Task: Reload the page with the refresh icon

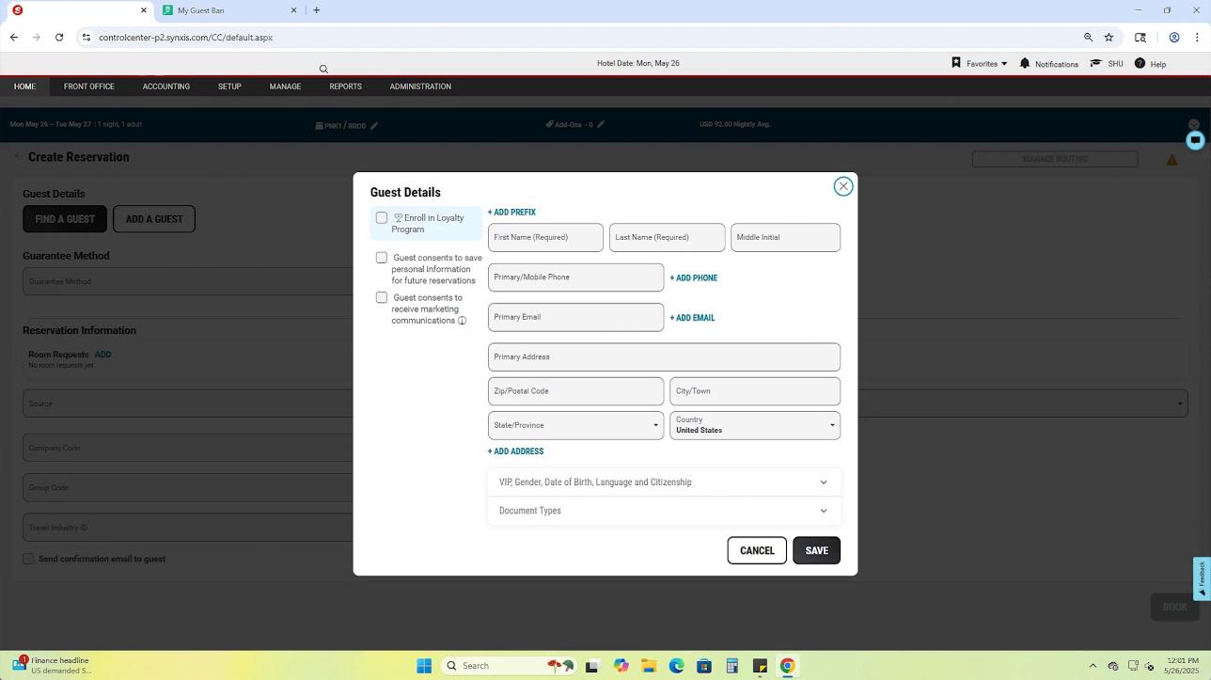Action: point(59,38)
